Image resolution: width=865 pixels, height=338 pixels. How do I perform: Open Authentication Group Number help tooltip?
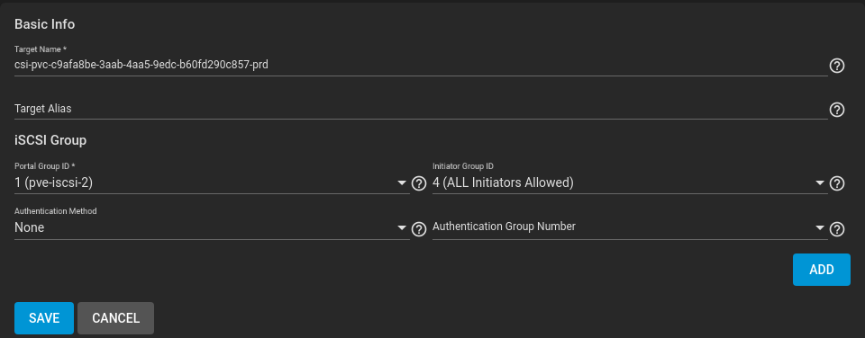point(837,229)
